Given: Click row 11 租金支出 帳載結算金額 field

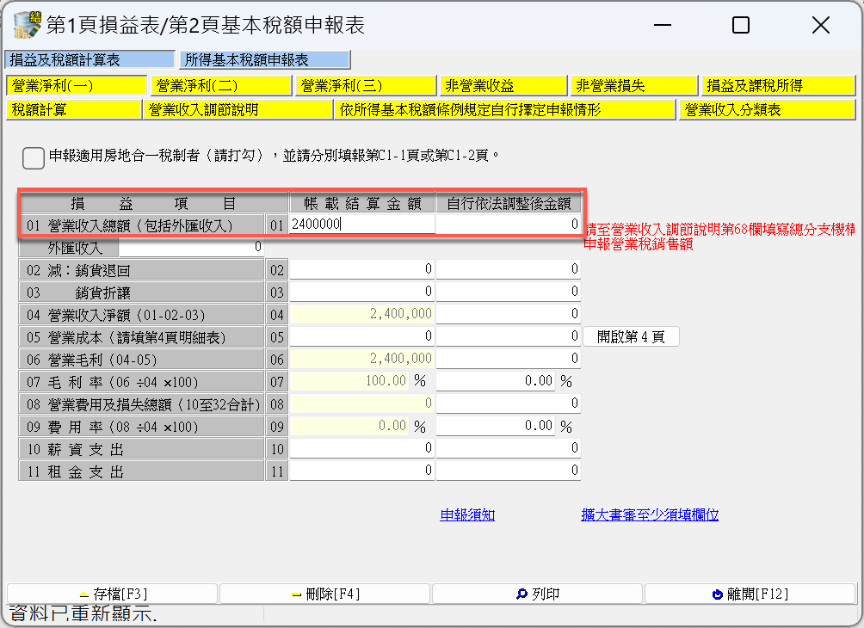Looking at the screenshot, I should click(362, 471).
